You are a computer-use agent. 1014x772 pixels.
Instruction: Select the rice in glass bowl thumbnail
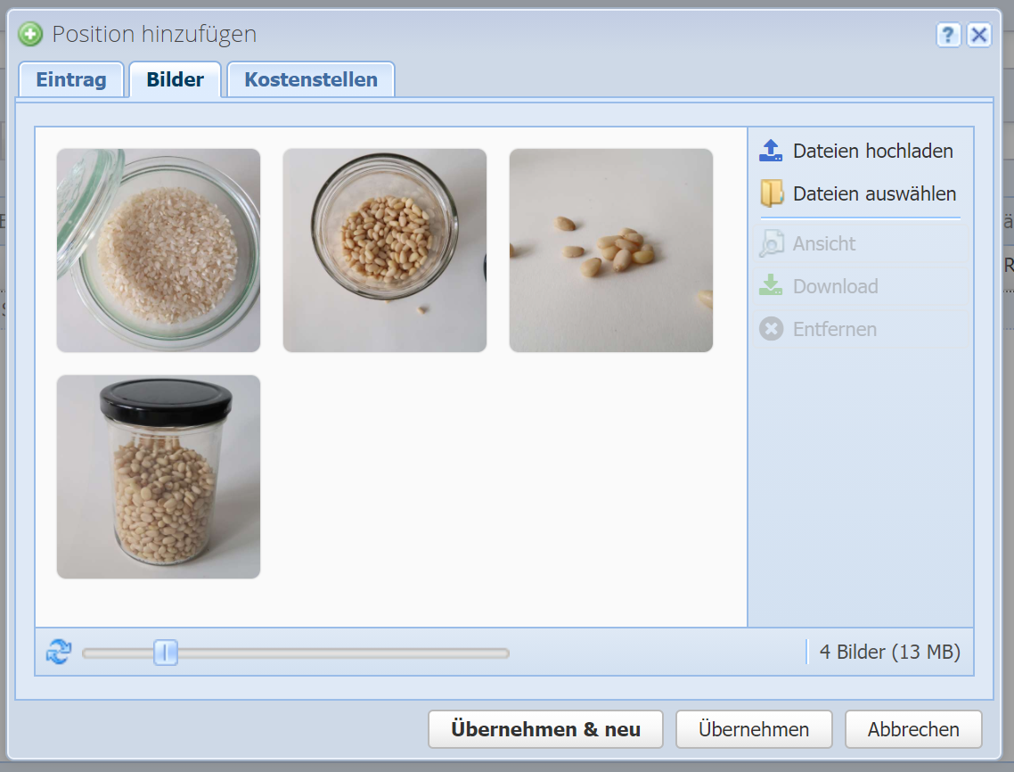tap(159, 250)
